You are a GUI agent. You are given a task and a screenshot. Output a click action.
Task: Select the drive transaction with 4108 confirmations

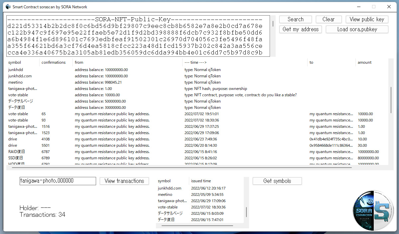click(x=198, y=139)
